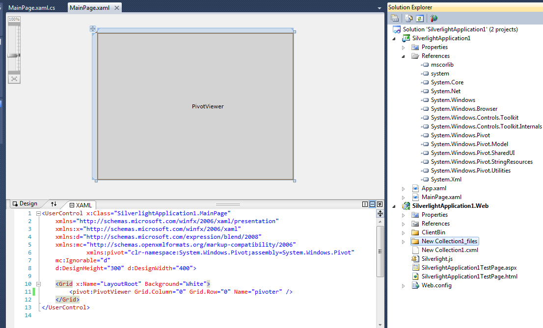
Task: Switch to horizontal split view
Action: click(x=372, y=204)
